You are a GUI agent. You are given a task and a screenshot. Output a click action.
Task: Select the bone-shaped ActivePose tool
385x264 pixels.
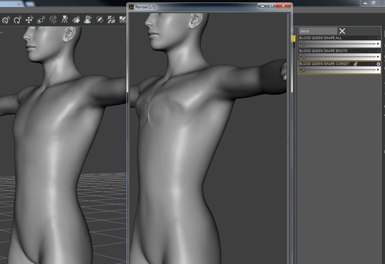[x=53, y=20]
